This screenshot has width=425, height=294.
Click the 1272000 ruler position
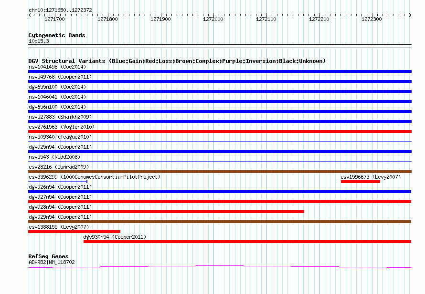point(213,19)
